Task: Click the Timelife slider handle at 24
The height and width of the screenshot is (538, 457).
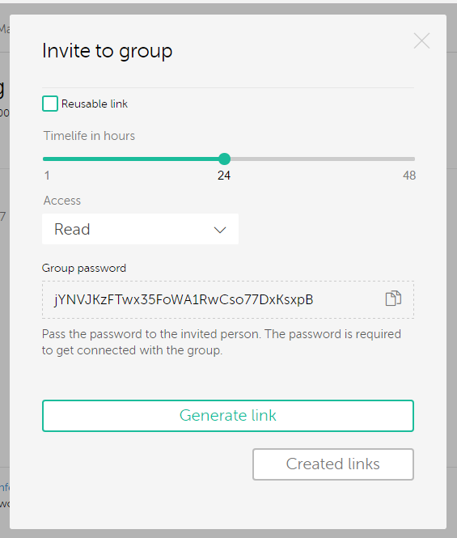Action: (224, 159)
